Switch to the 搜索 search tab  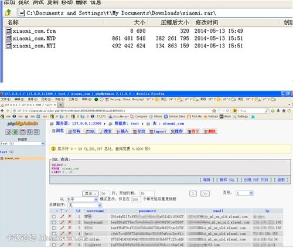tap(105, 131)
